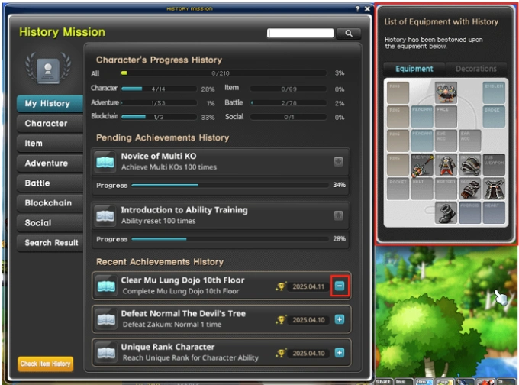Click the help question mark in the title bar

click(x=357, y=9)
